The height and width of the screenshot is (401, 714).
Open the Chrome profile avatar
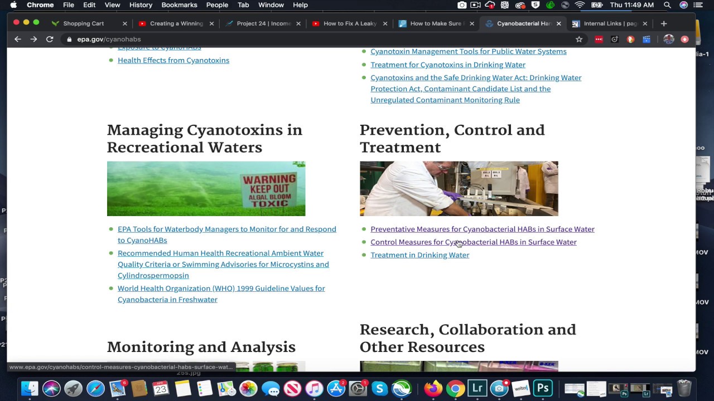point(669,39)
